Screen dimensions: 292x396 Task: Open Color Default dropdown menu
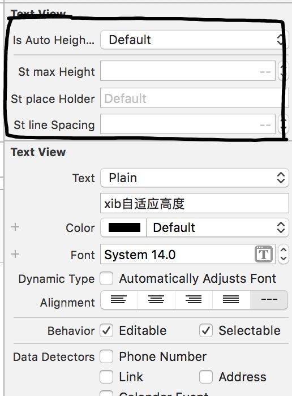[217, 227]
